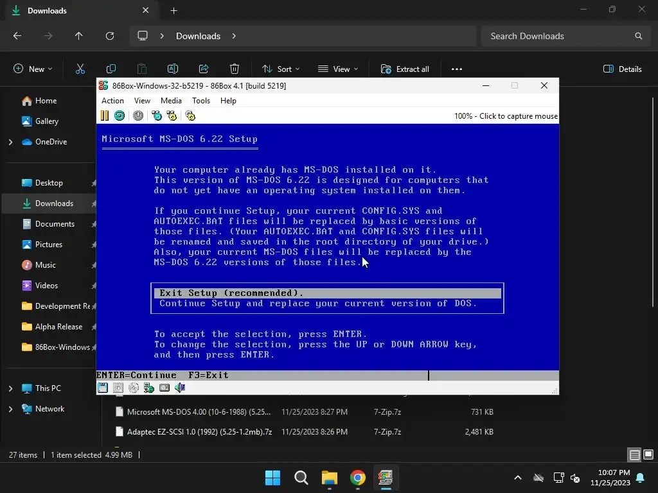Open taskbar Search
The width and height of the screenshot is (658, 493).
[x=301, y=478]
